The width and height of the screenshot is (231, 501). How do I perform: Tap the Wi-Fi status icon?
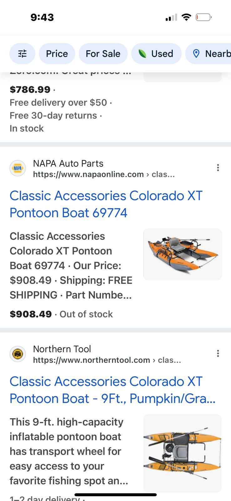point(186,17)
